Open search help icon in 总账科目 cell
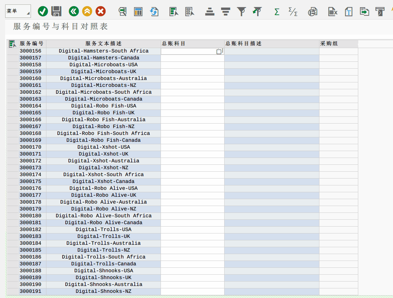 (220, 51)
